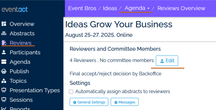Click the Agenda rows icon in sidebar
This screenshot has height=110, width=216.
[x=4, y=62]
